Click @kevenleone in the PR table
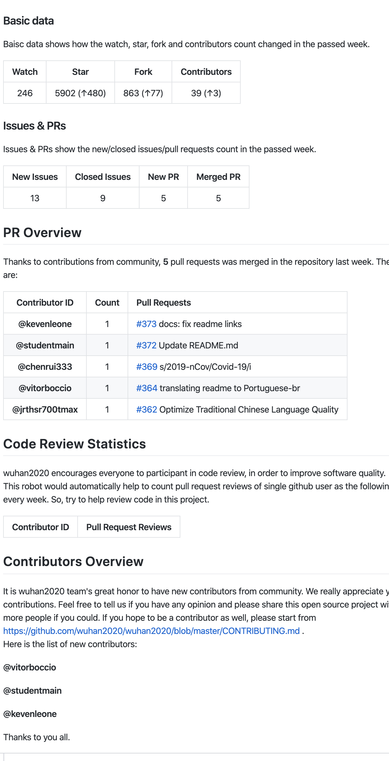Screen dimensions: 389x761 click(x=45, y=324)
